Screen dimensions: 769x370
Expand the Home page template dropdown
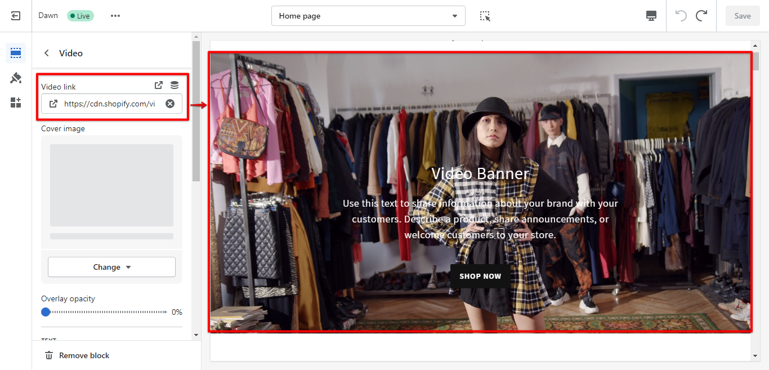point(368,16)
